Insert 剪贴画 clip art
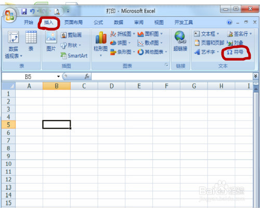Image resolution: width=260 pixels, height=208 pixels. tap(71, 35)
